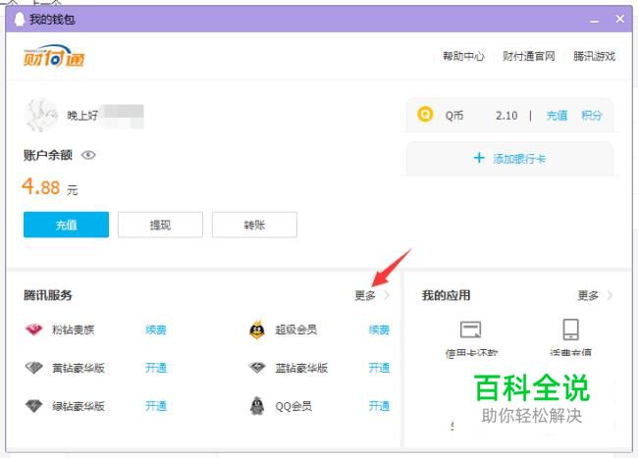The height and width of the screenshot is (458, 638).
Task: Click the 账户余额 label
Action: click(x=48, y=155)
